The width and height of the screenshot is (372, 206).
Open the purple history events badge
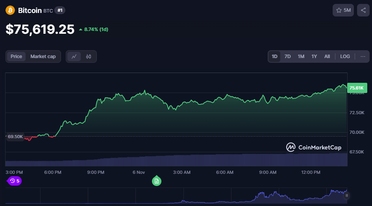click(x=14, y=181)
